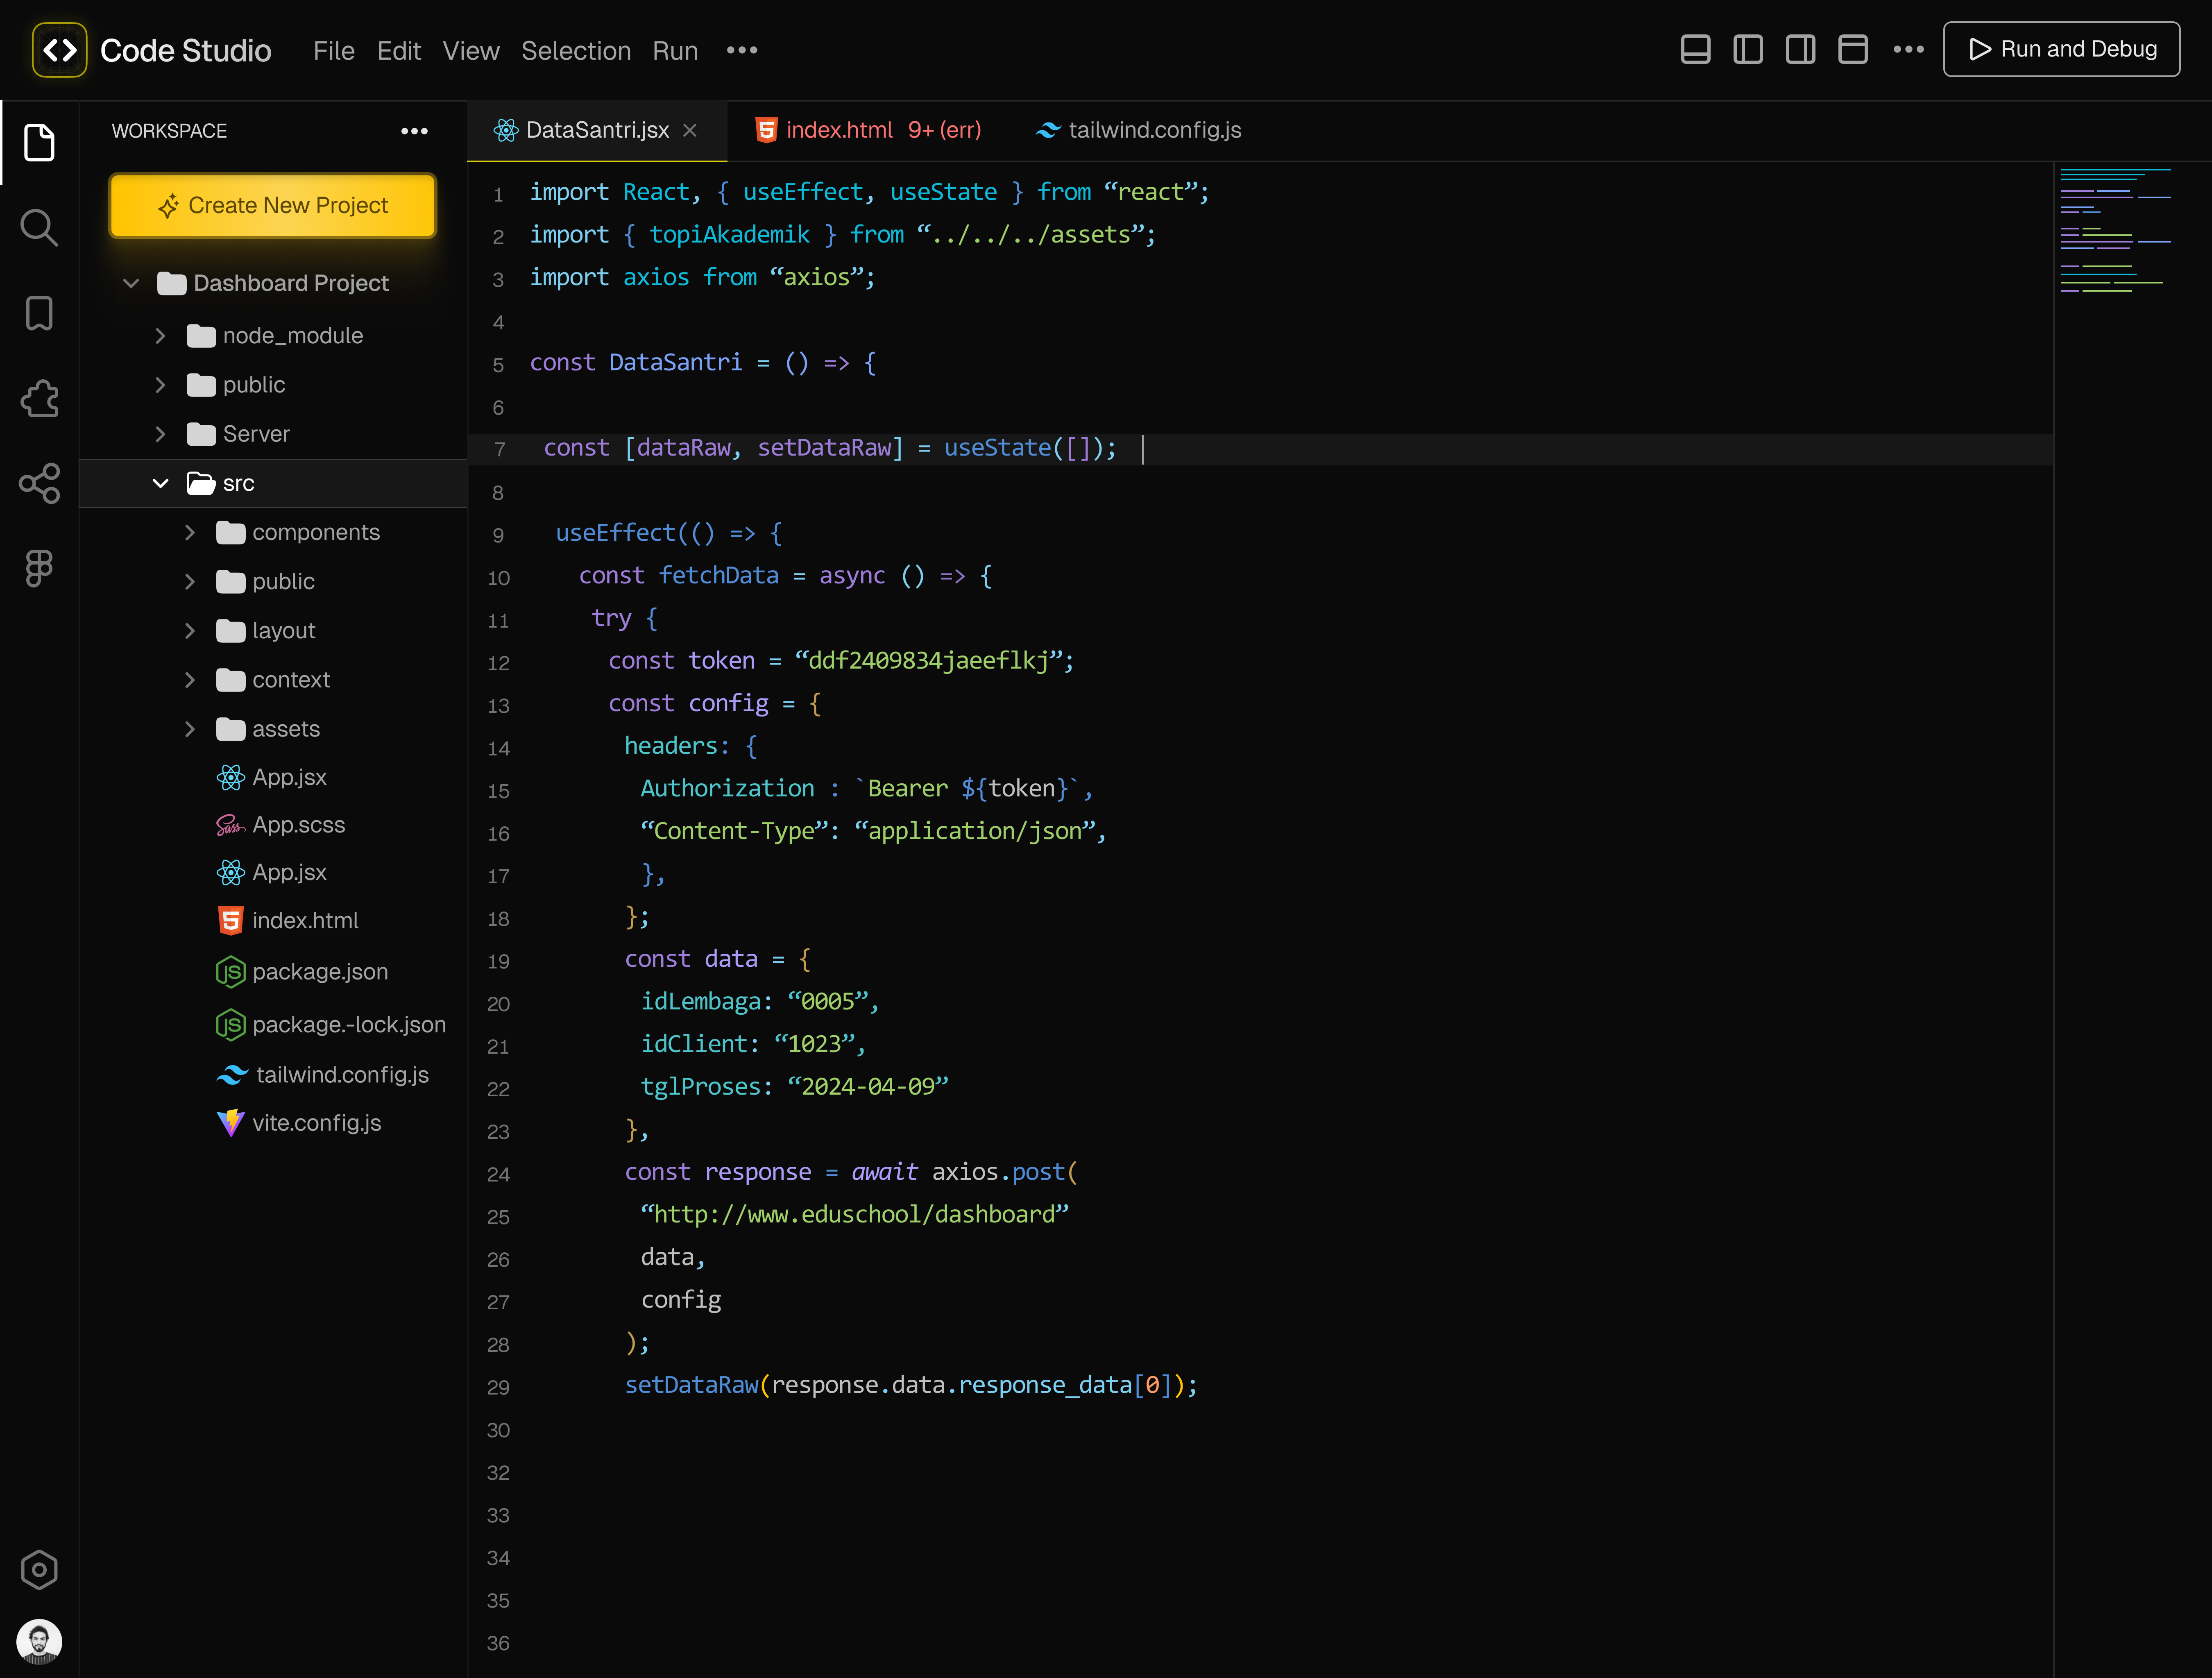Collapse the src folder
This screenshot has height=1678, width=2212.
click(x=160, y=483)
